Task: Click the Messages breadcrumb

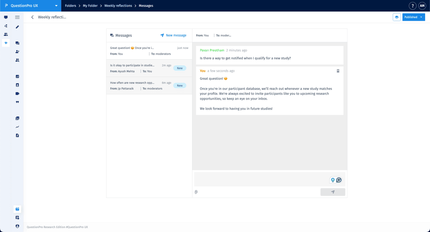Action: (x=146, y=6)
